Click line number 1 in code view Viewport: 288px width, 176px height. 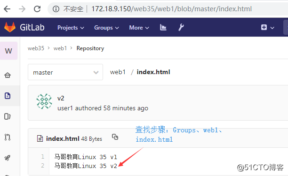point(43,157)
